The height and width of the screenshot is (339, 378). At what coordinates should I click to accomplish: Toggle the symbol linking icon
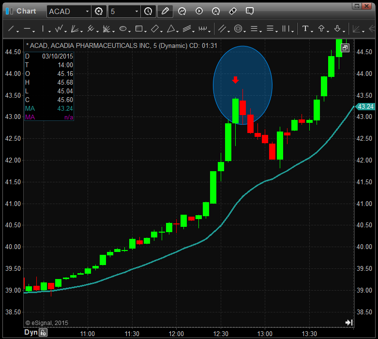click(x=233, y=11)
